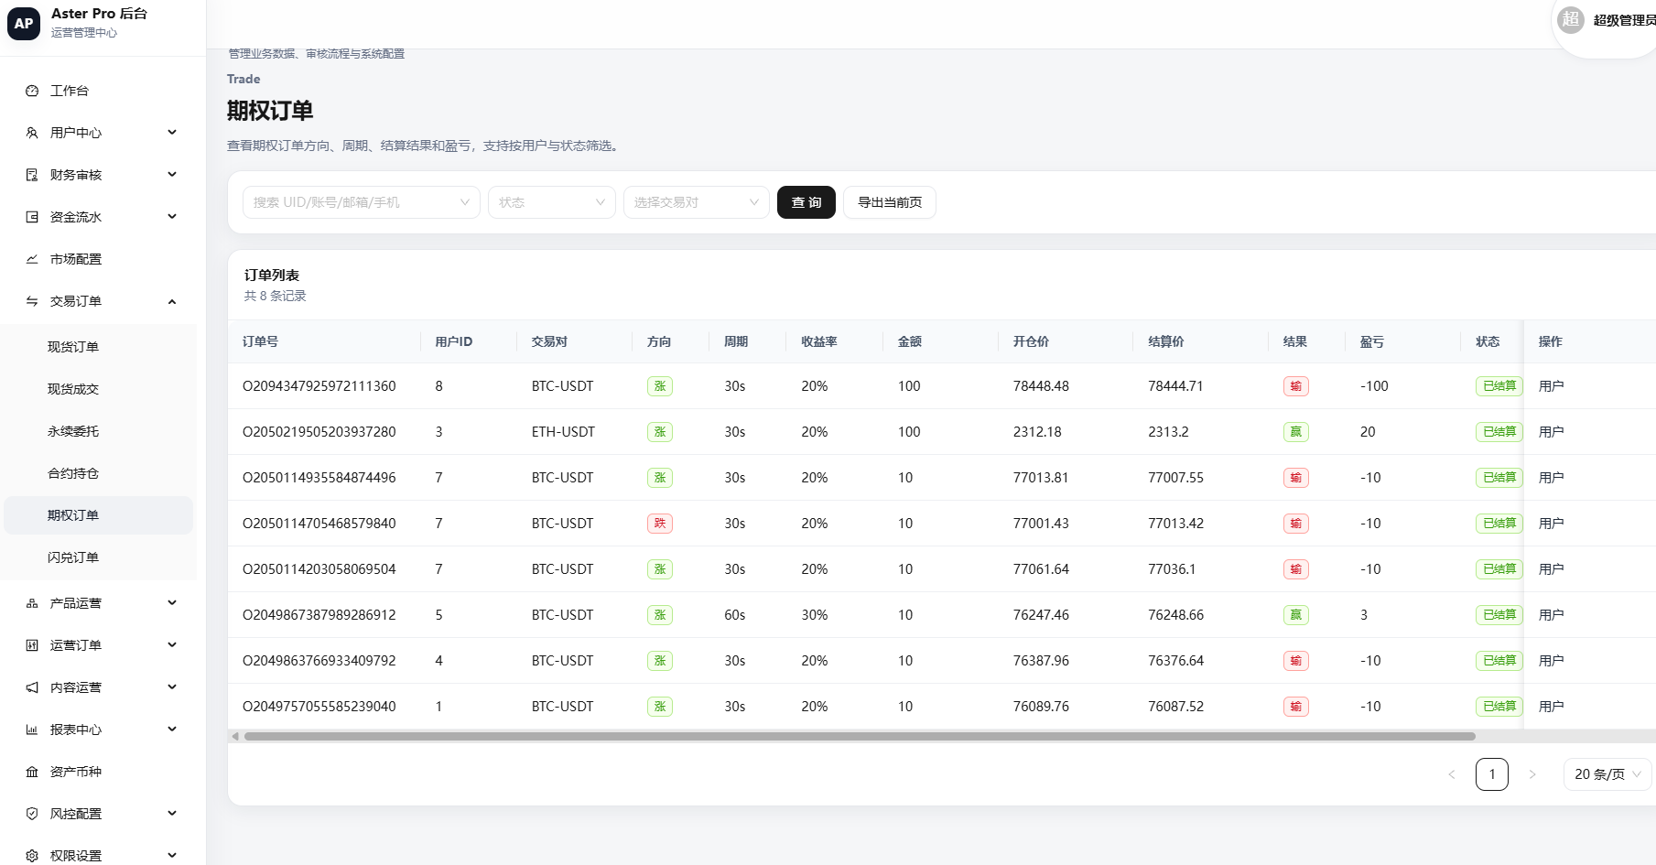This screenshot has width=1656, height=865.
Task: Collapse the 交易订单 menu chevron
Action: tap(172, 301)
